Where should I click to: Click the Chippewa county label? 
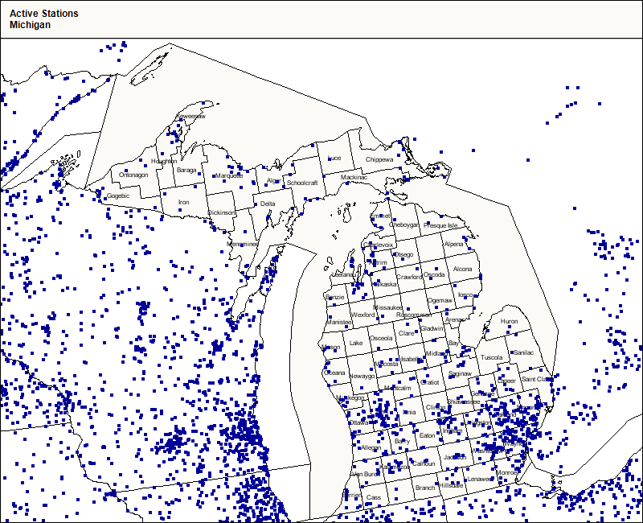(379, 159)
